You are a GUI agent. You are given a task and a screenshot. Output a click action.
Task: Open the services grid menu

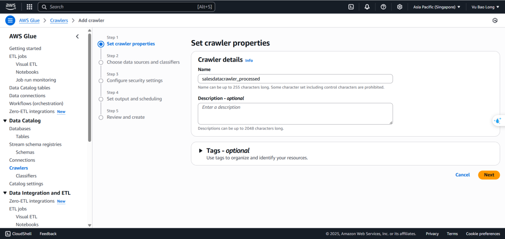[x=29, y=7]
